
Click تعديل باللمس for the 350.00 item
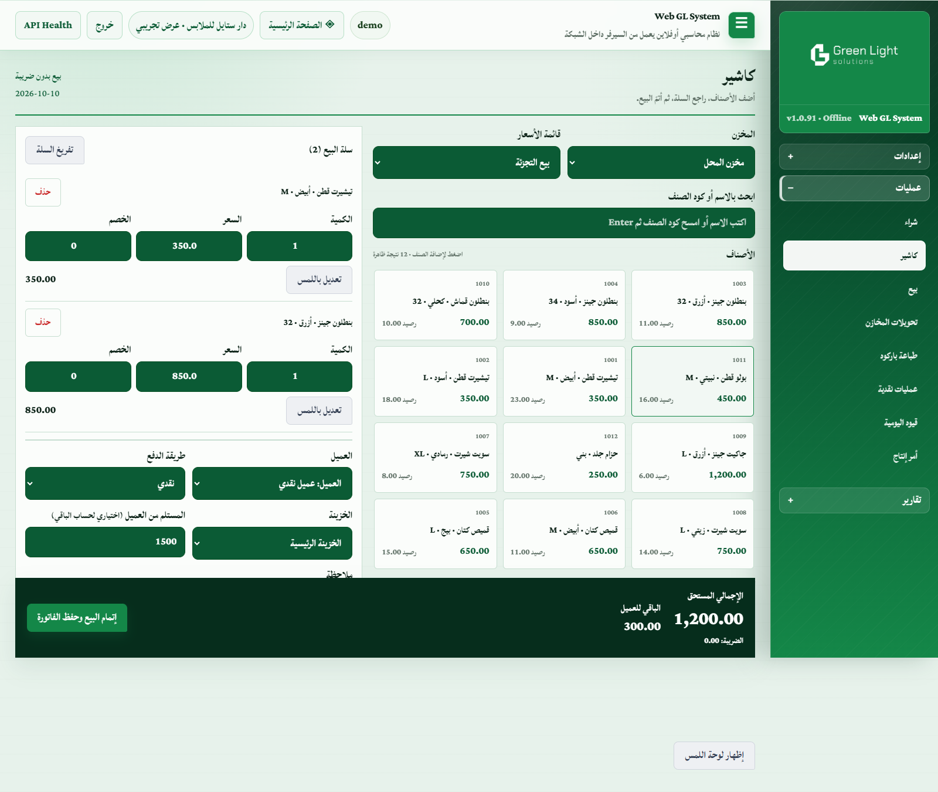320,280
